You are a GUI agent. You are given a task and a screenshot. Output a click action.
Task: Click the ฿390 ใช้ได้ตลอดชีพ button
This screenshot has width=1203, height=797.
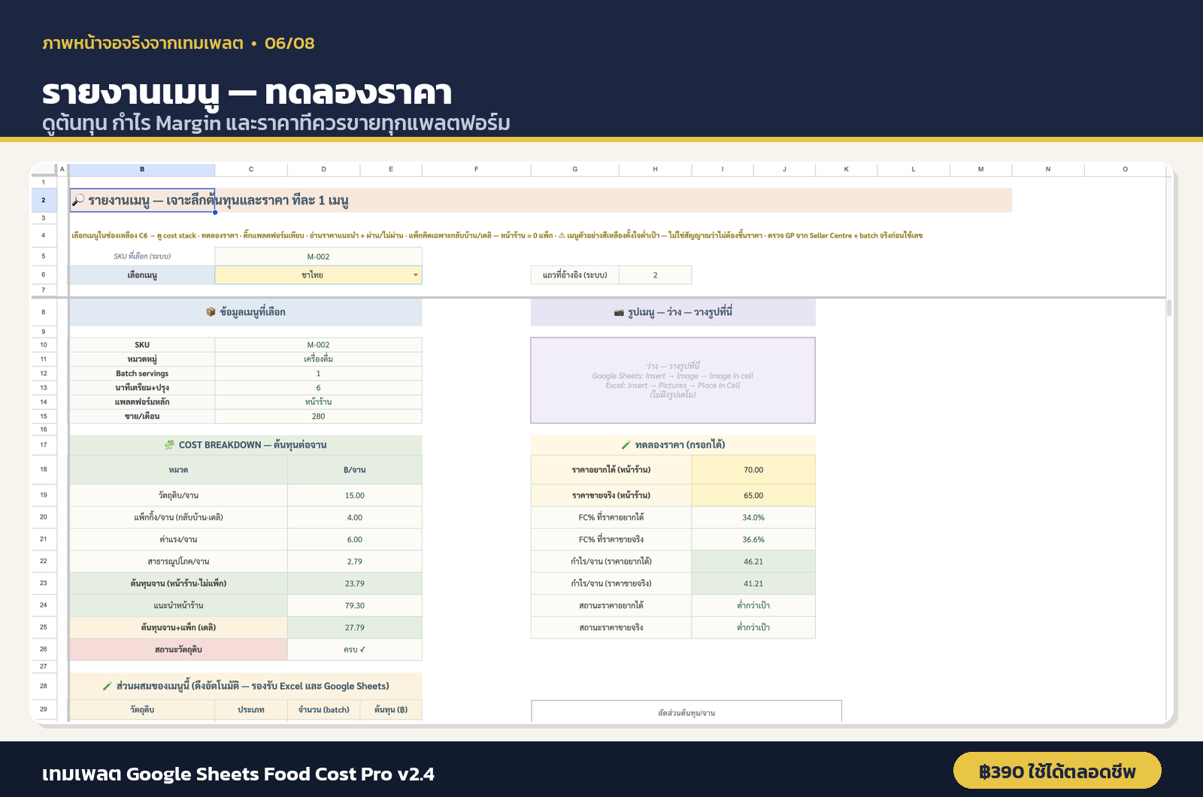pyautogui.click(x=1057, y=771)
